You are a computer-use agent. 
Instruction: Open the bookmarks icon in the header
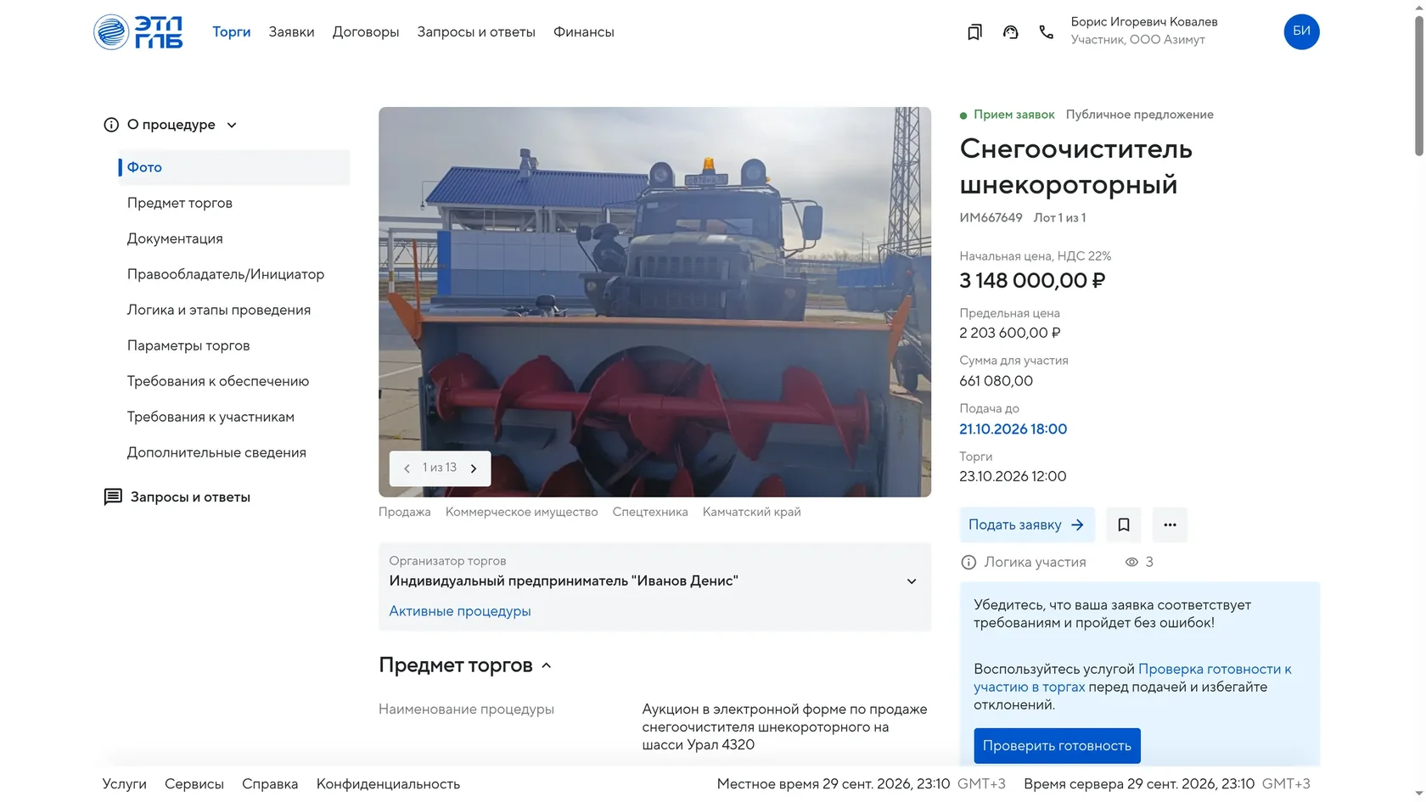[x=974, y=32]
